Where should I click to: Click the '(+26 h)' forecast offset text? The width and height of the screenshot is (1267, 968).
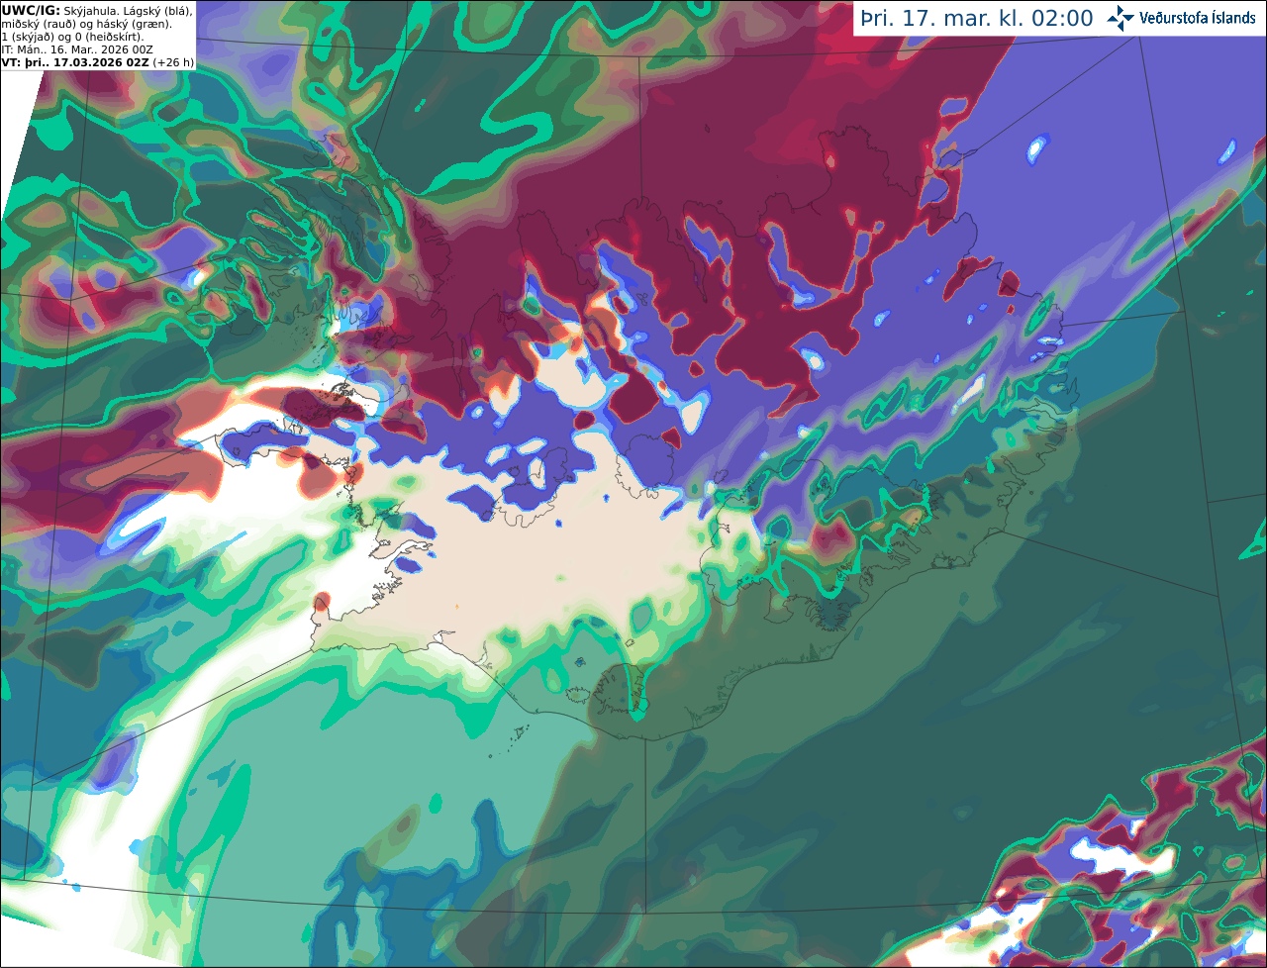173,62
